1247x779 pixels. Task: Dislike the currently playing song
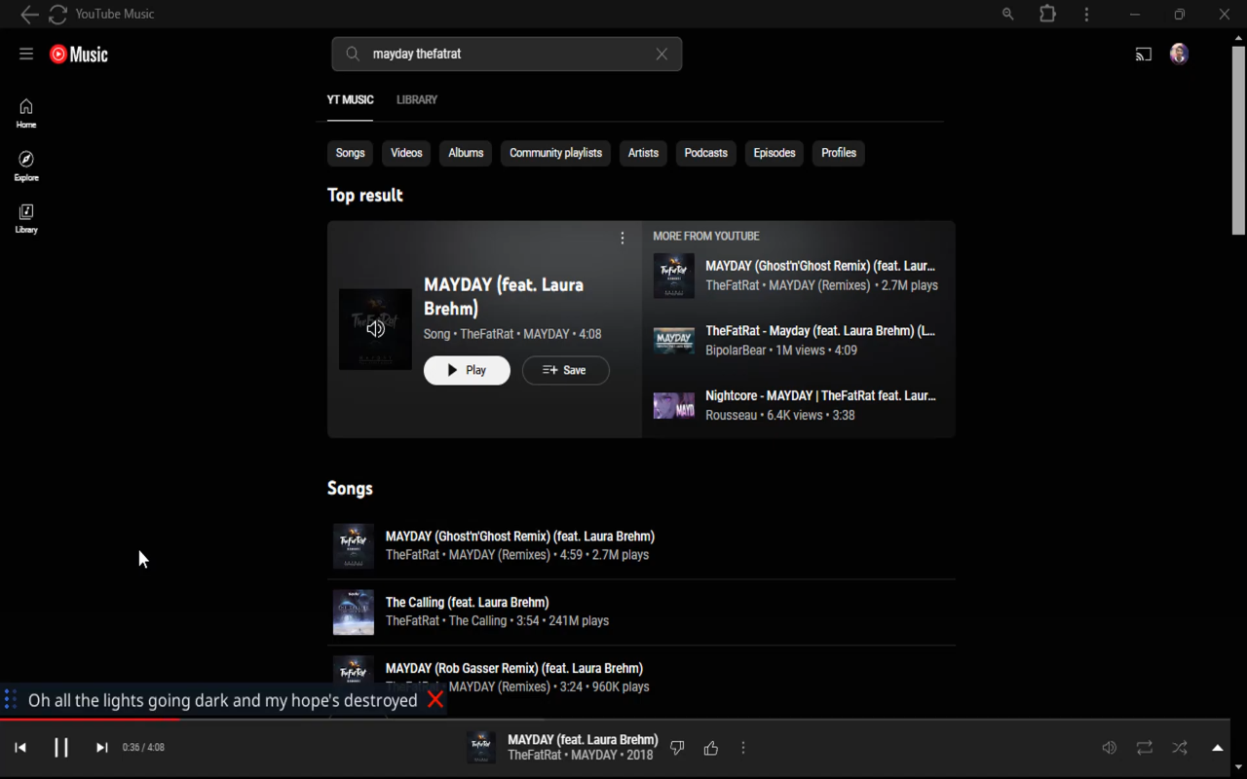[x=677, y=748]
